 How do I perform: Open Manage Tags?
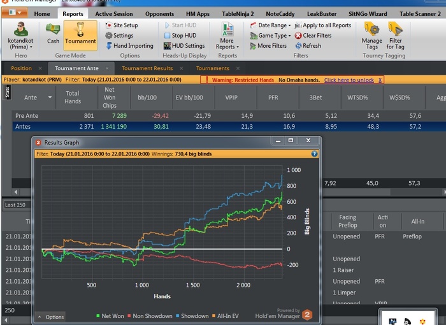click(x=371, y=36)
